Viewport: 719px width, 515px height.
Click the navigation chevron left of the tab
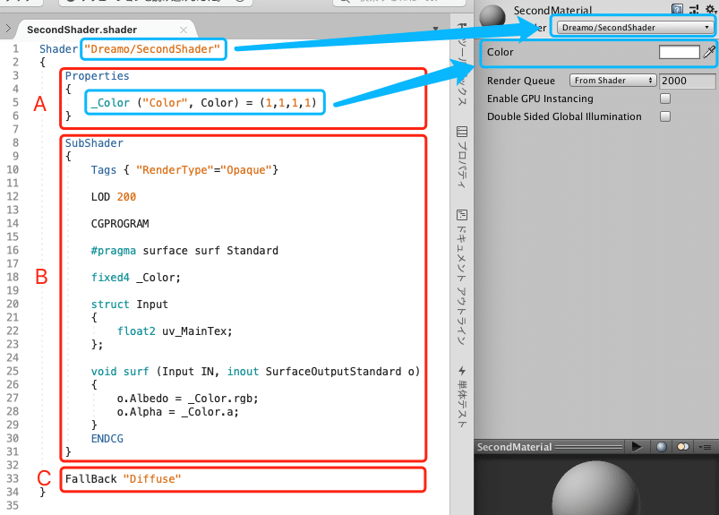[8, 29]
